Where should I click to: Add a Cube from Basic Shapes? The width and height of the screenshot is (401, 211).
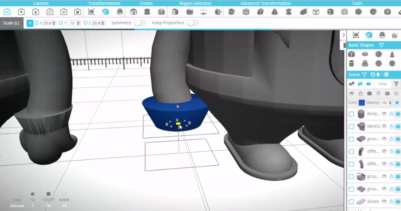click(x=351, y=54)
